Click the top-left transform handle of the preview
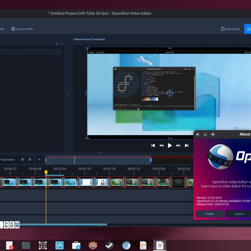This screenshot has width=251, height=251. click(87, 48)
